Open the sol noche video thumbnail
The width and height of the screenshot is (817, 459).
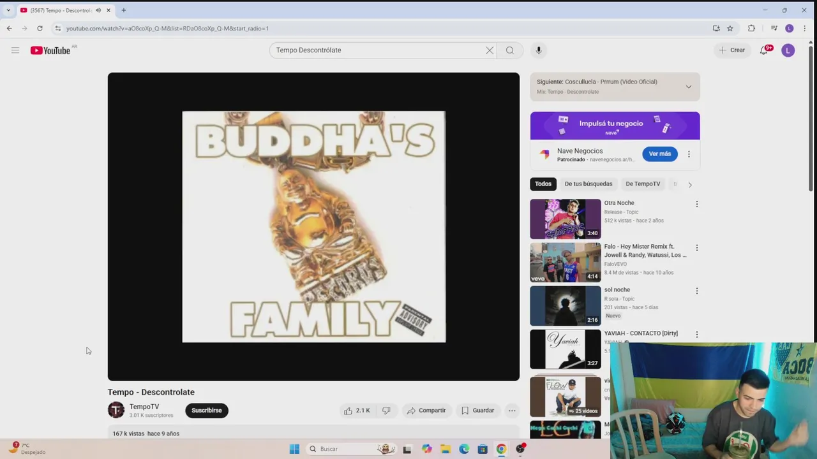pos(566,305)
